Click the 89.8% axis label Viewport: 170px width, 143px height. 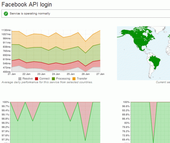(126, 115)
